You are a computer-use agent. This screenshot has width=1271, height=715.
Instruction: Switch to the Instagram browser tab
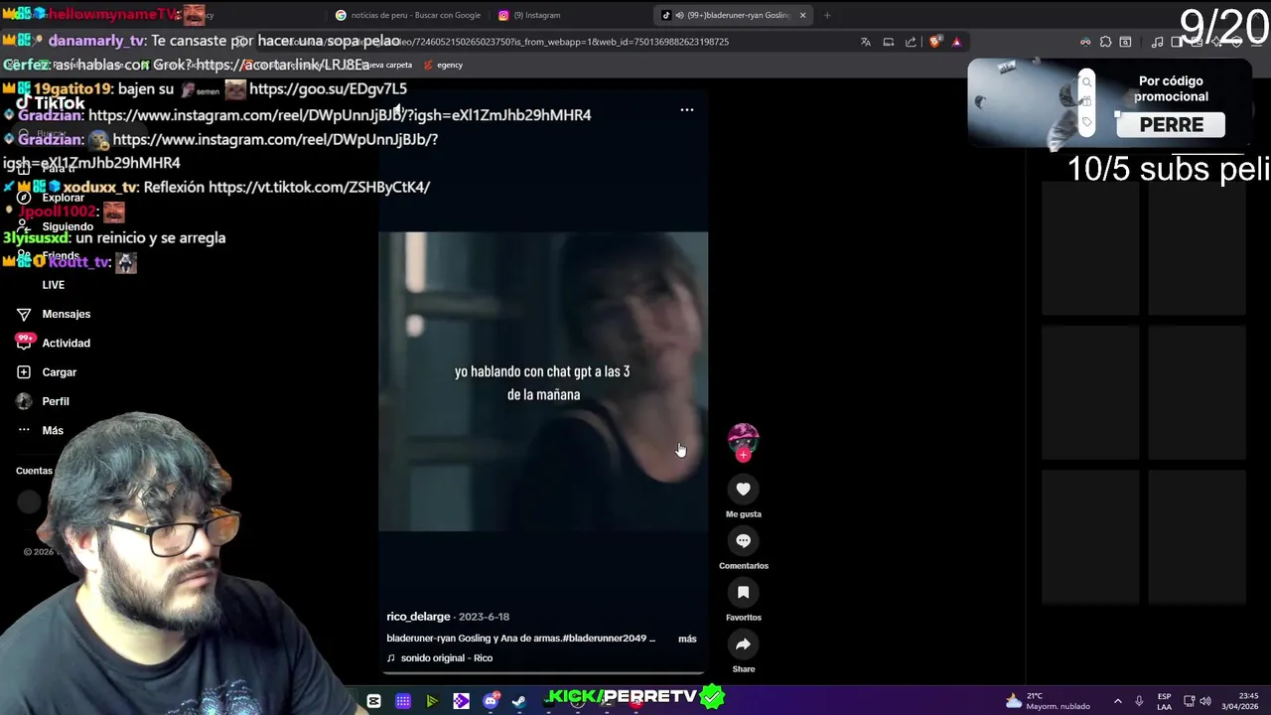pos(536,15)
